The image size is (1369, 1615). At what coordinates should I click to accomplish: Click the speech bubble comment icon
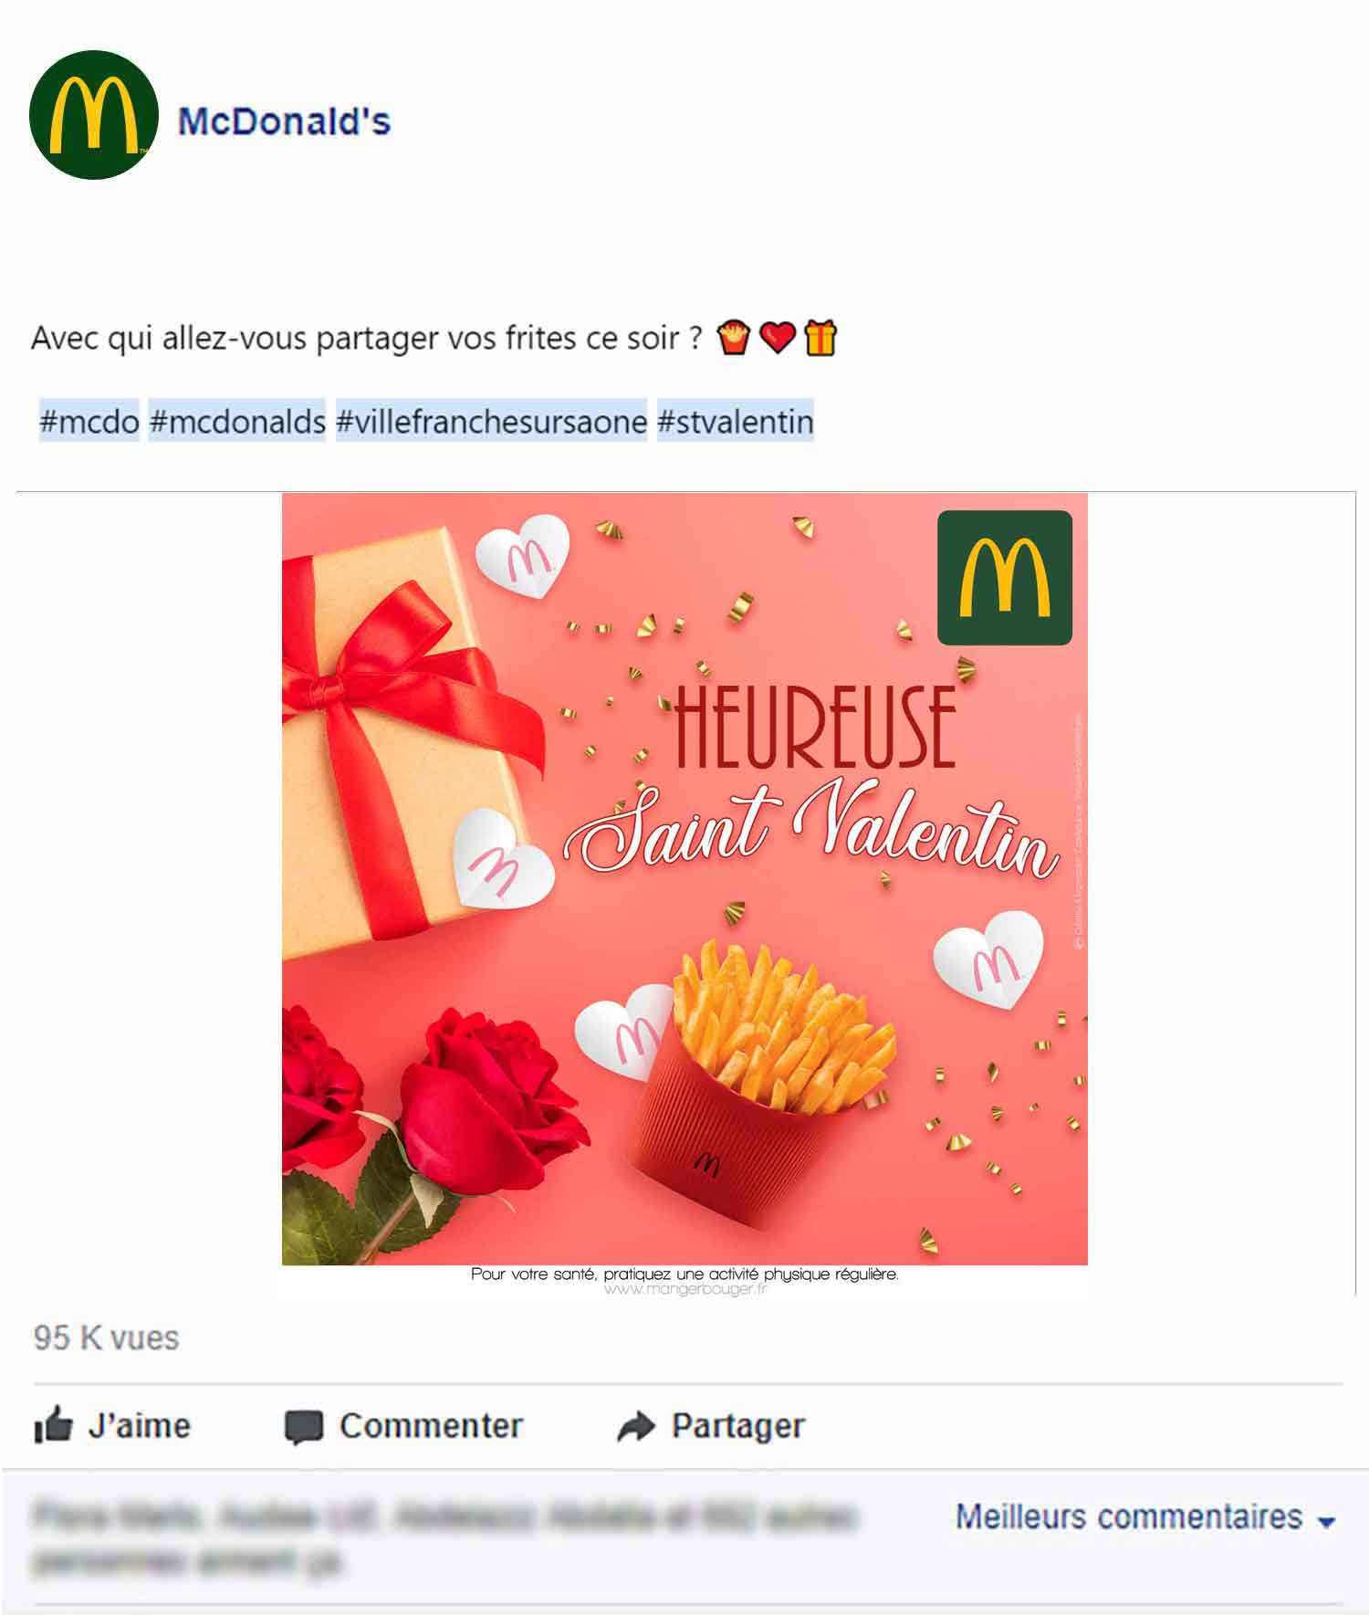(304, 1427)
